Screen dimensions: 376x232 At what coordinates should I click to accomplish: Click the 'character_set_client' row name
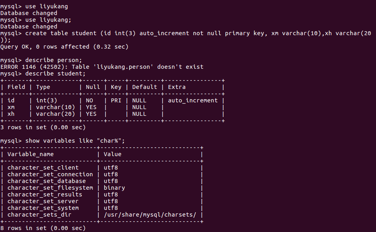coord(43,168)
